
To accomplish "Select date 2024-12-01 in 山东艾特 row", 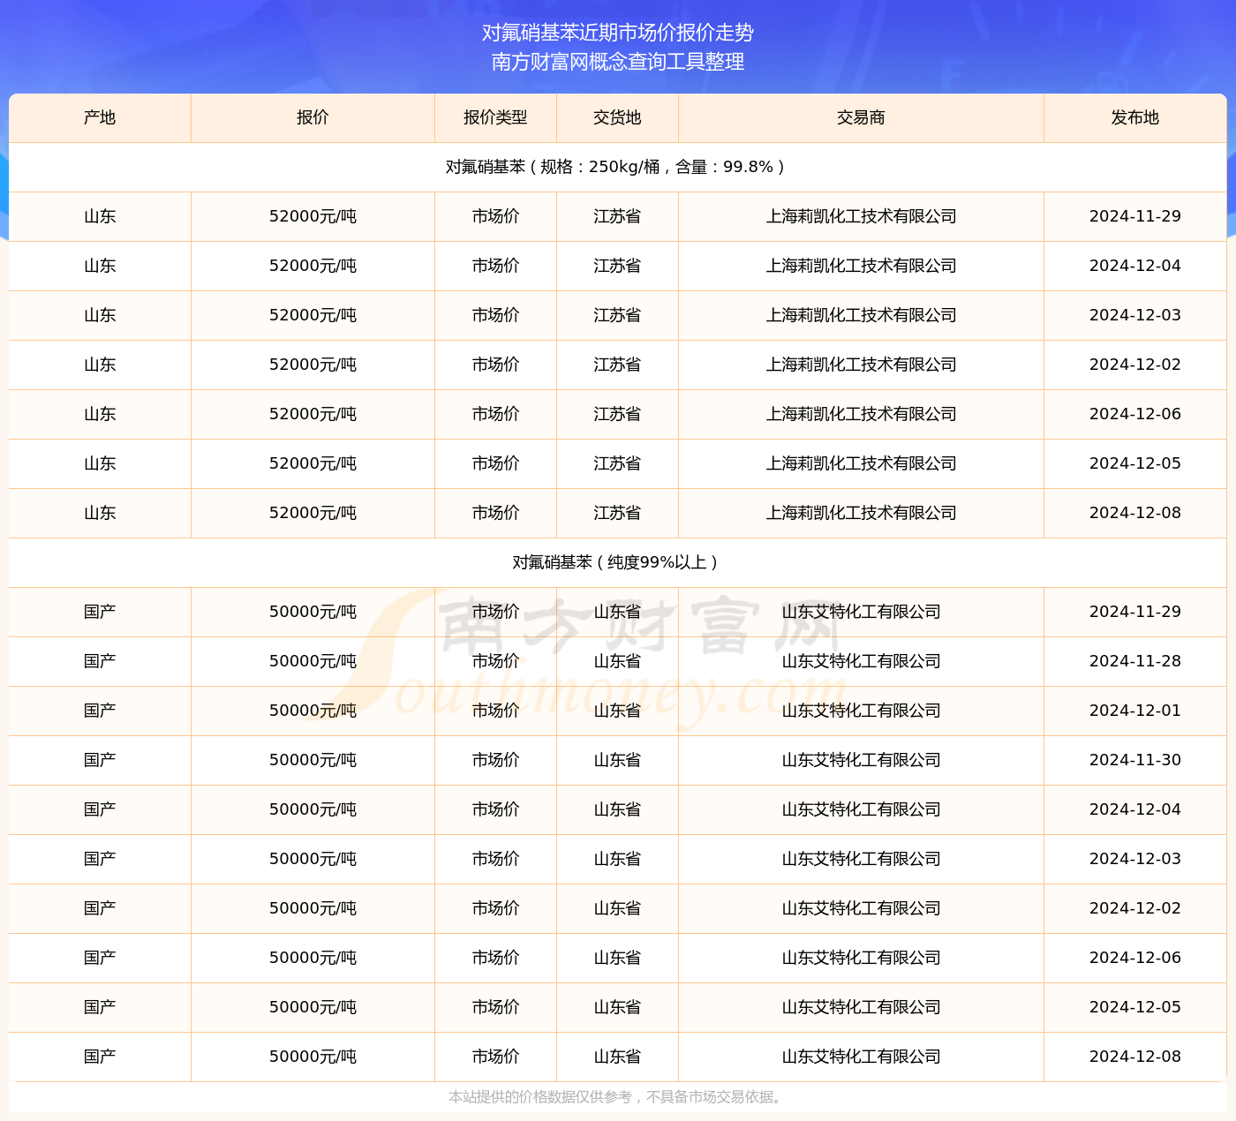I will click(1135, 711).
